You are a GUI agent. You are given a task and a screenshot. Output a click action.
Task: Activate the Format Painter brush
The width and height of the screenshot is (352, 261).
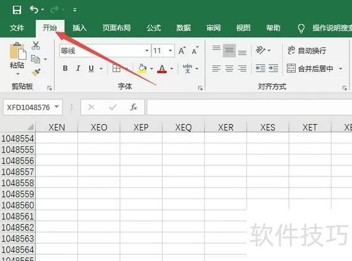tap(36, 73)
